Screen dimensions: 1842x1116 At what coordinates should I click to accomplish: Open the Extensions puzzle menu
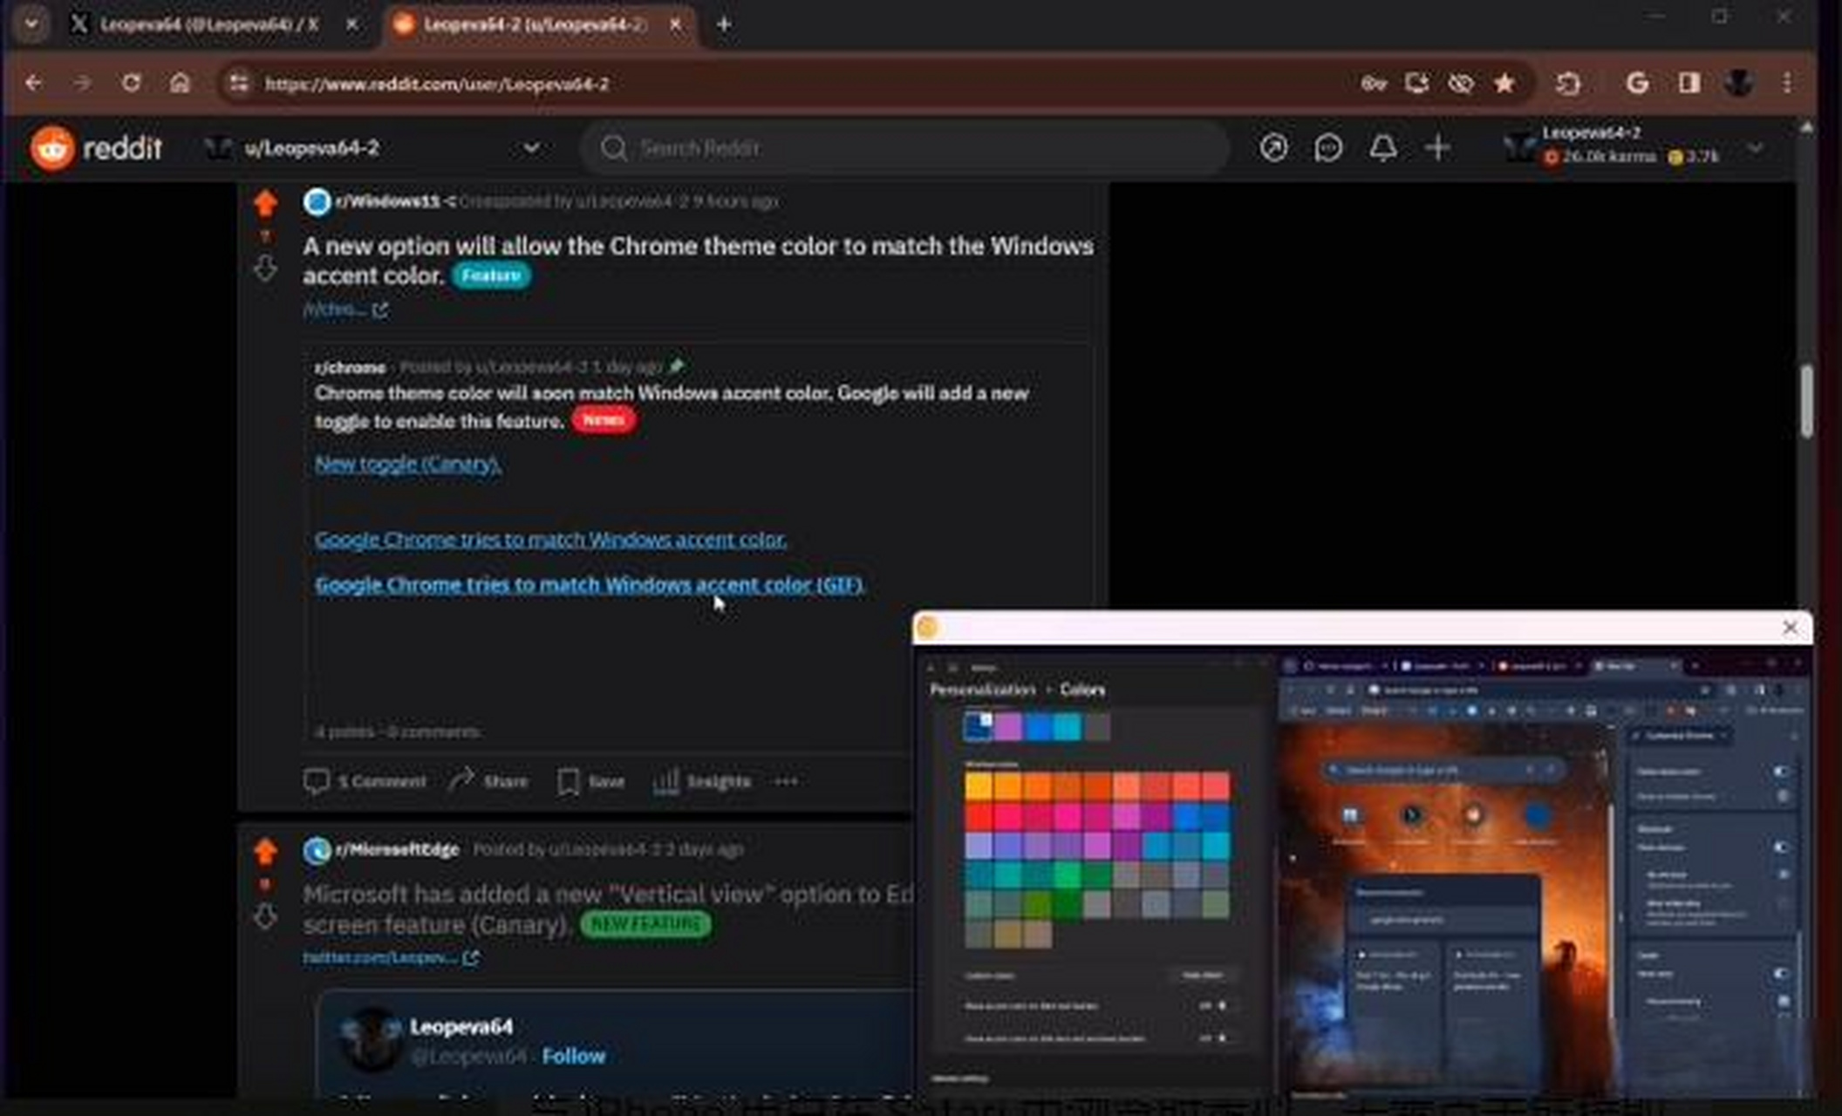point(1568,84)
